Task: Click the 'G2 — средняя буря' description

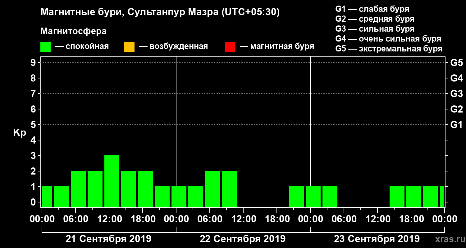Action: tap(375, 19)
